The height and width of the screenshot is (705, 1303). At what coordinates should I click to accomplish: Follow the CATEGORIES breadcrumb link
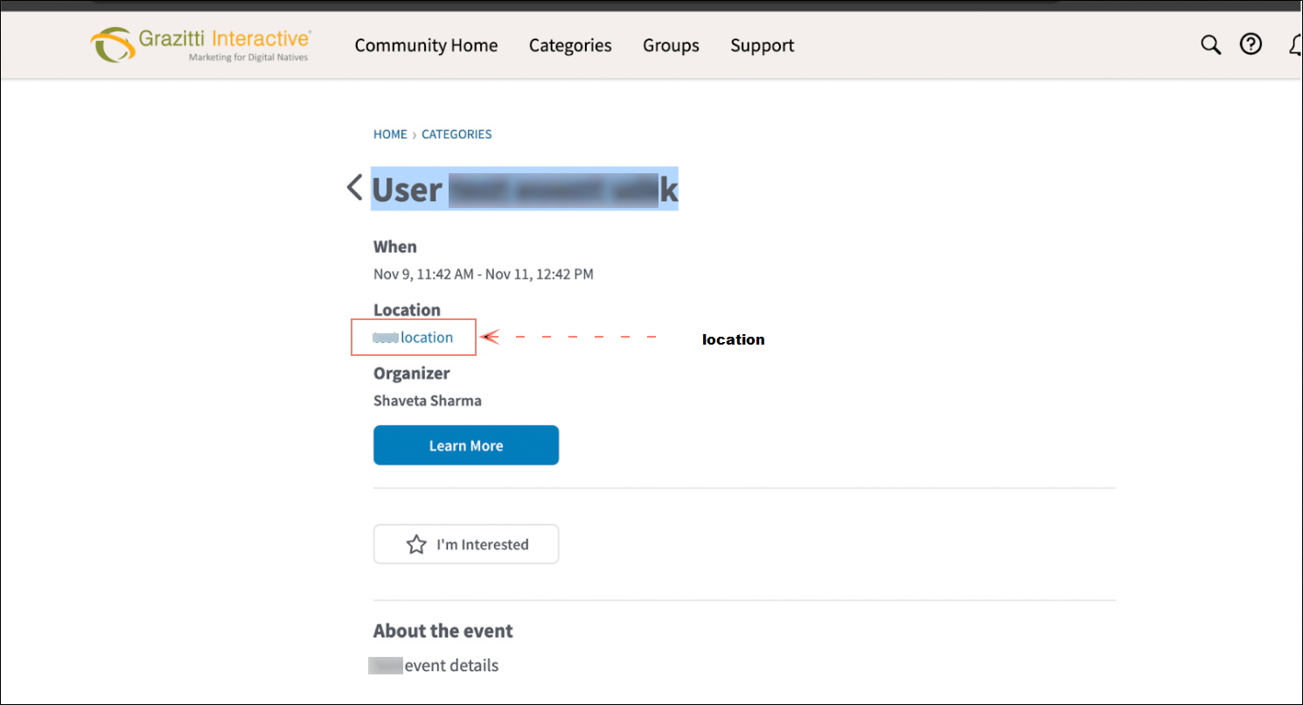point(456,135)
